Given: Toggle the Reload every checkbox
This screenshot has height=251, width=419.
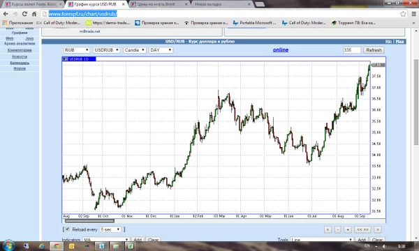Looking at the screenshot, I should [x=68, y=229].
